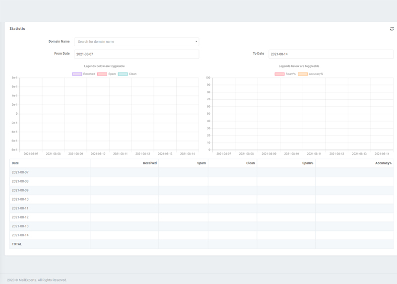Click the purple Received color swatch
This screenshot has width=397, height=284.
77,74
